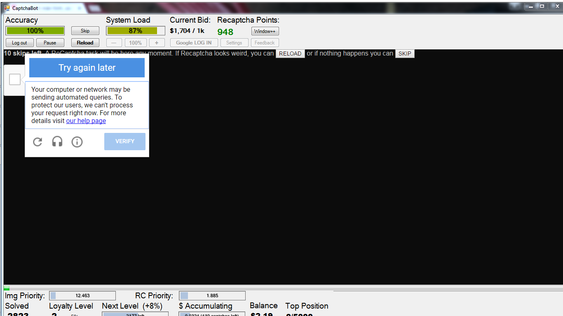Click the blue VERIFY button
563x316 pixels.
pos(125,142)
